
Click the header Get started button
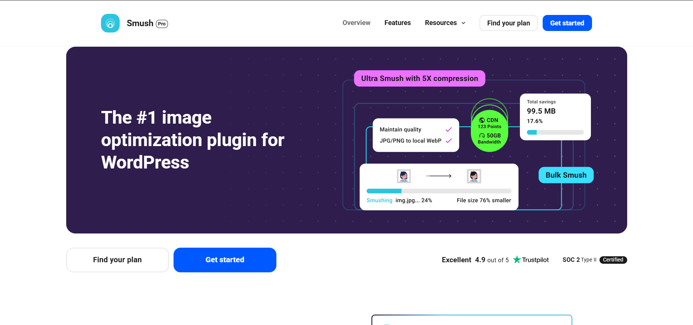(567, 23)
